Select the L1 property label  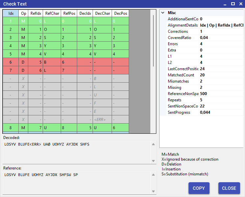click(x=170, y=56)
